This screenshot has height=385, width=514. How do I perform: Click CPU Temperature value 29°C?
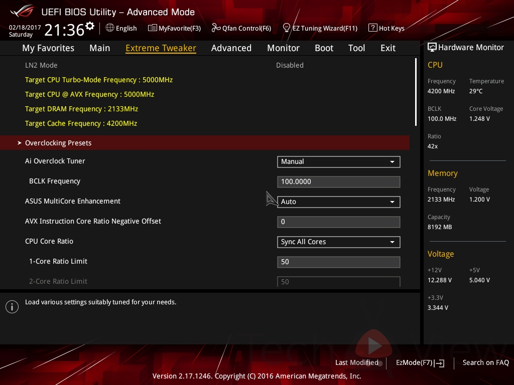pos(476,91)
